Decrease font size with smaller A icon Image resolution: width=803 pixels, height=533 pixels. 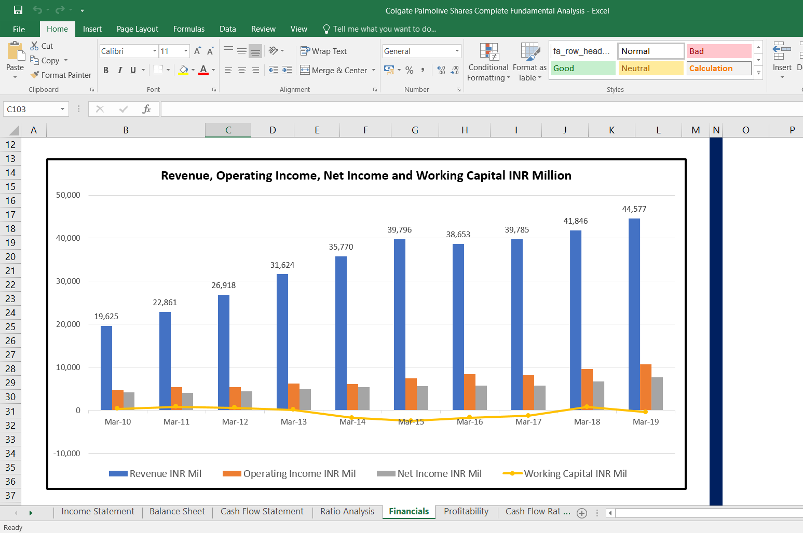210,51
